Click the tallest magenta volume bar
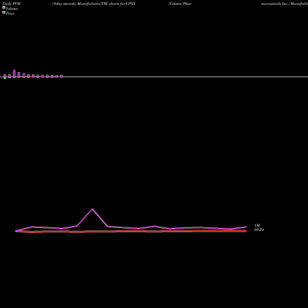Viewport: 308px width, 308px height. click(14, 73)
